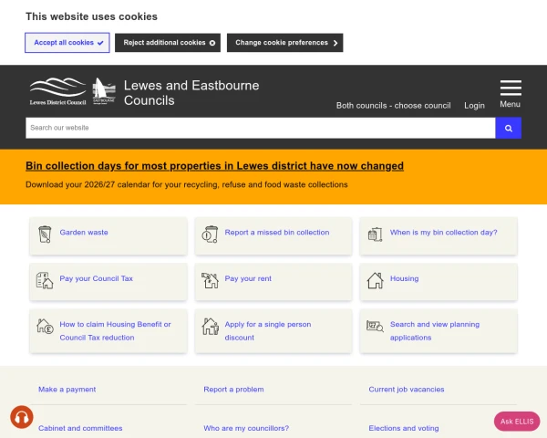
Task: Click the Housing house icon
Action: [375, 280]
